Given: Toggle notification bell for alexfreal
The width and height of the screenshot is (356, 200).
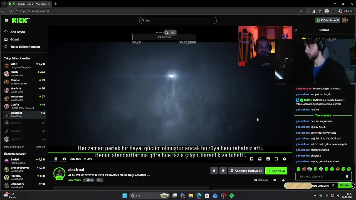Looking at the screenshot, I should coord(214,171).
